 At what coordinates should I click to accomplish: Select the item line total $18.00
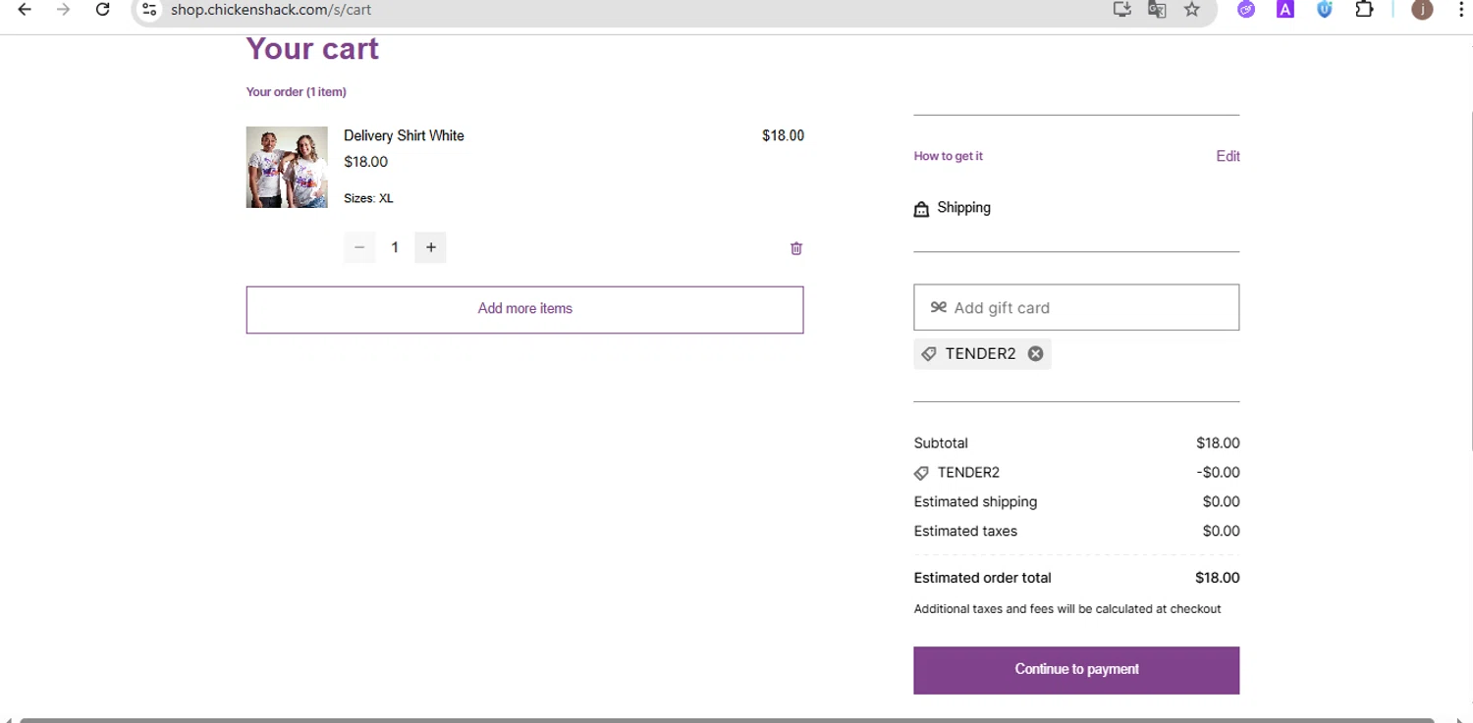(783, 135)
